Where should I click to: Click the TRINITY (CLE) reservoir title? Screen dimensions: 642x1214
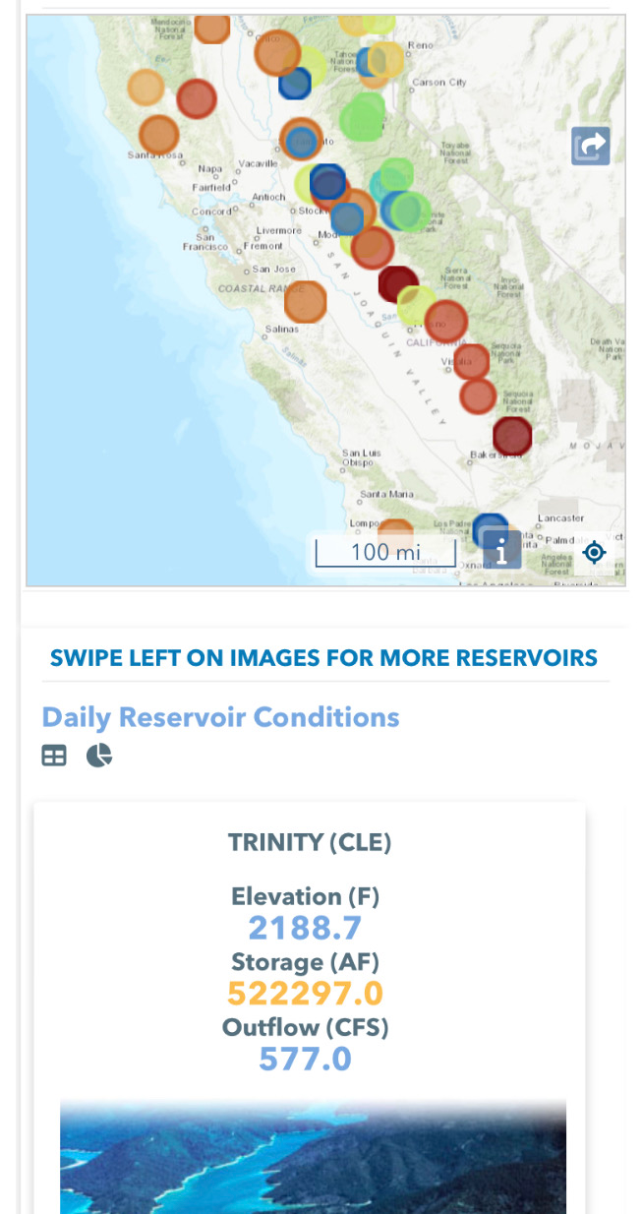coord(310,842)
